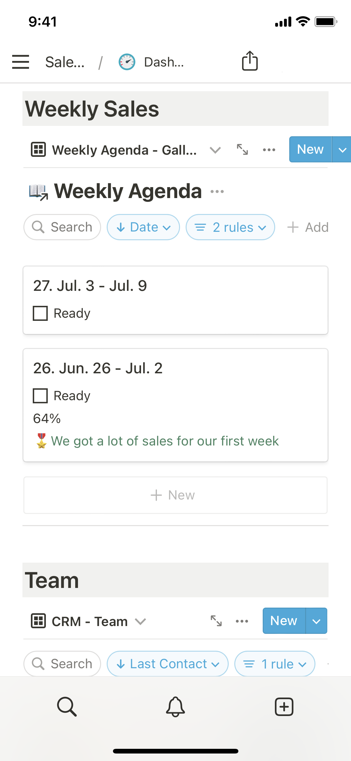Navigate to Sale... breadcrumb
Image resolution: width=351 pixels, height=761 pixels.
65,62
